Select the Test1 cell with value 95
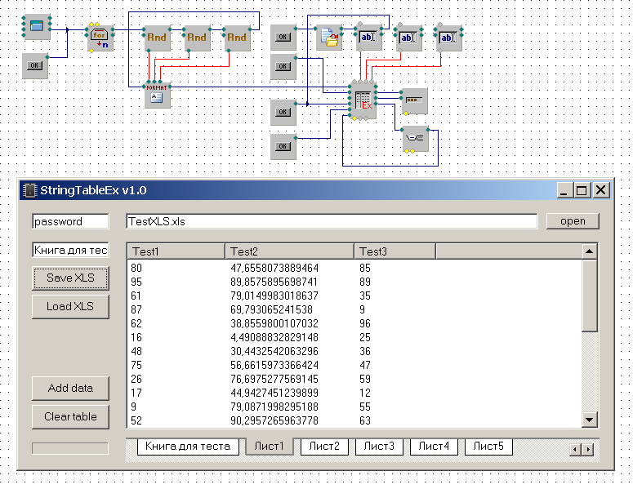 tap(136, 282)
